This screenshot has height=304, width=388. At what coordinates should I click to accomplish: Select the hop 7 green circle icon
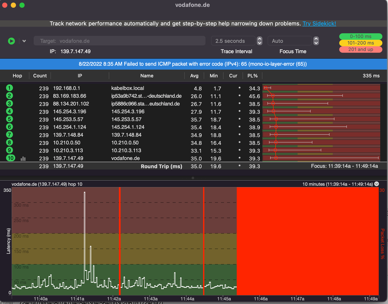pyautogui.click(x=9, y=135)
